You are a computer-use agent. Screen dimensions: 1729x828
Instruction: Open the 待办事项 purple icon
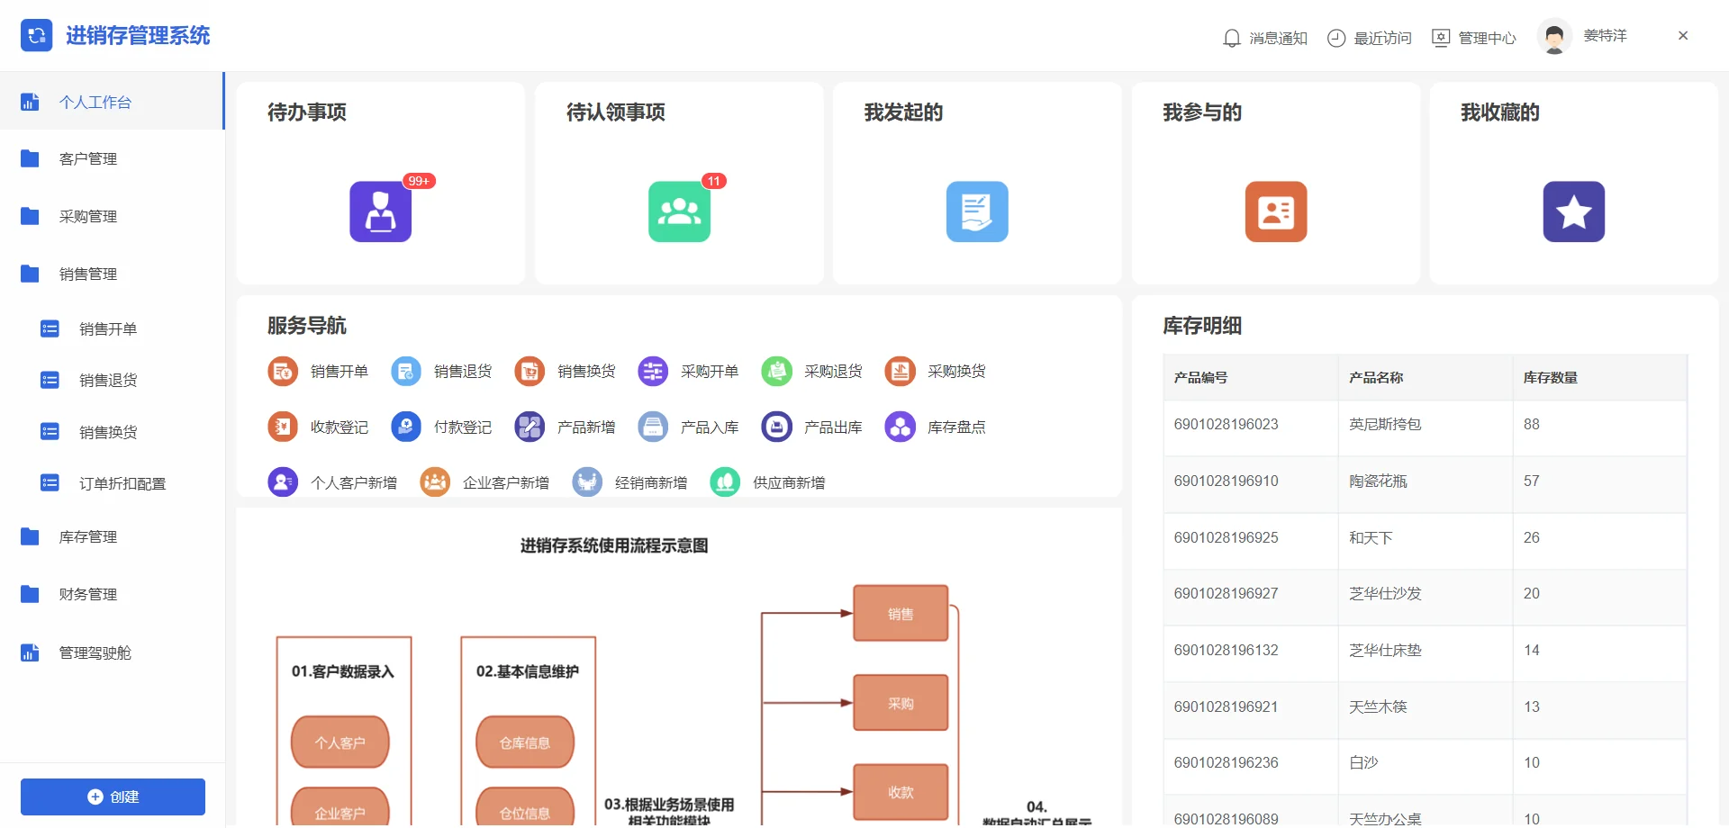(380, 211)
